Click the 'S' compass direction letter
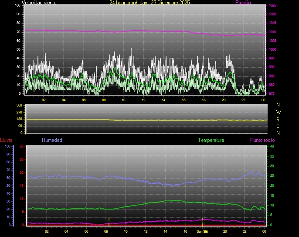The height and width of the screenshot is (237, 299). [x=279, y=119]
